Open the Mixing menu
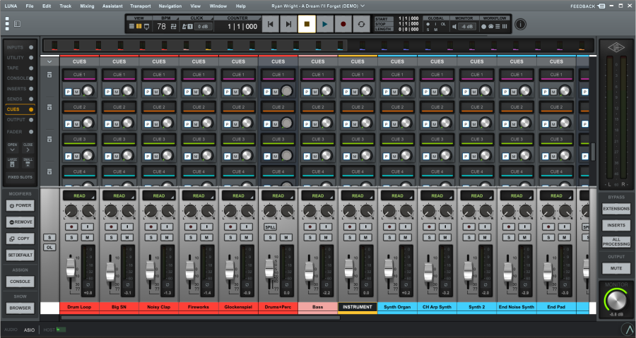 [87, 6]
